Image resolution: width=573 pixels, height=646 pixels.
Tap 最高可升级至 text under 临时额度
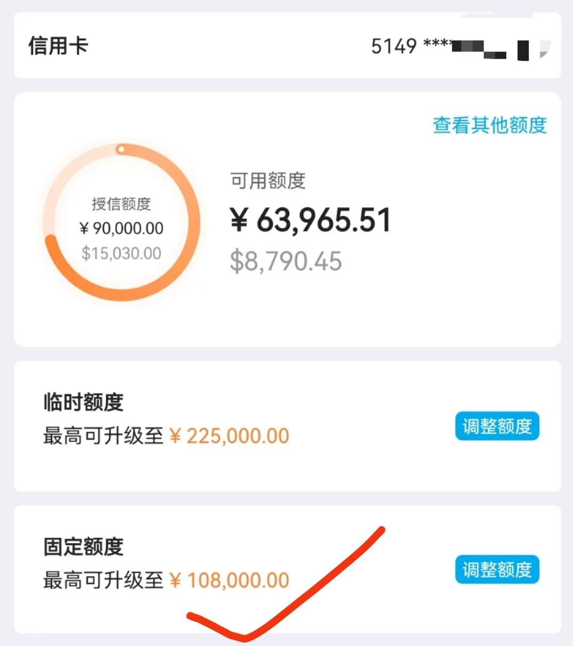tap(103, 436)
